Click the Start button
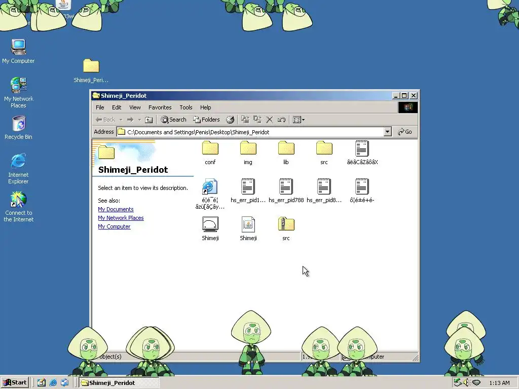The image size is (519, 389). click(x=15, y=383)
